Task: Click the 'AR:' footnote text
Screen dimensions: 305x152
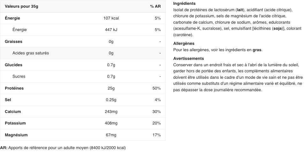Action: [4, 148]
